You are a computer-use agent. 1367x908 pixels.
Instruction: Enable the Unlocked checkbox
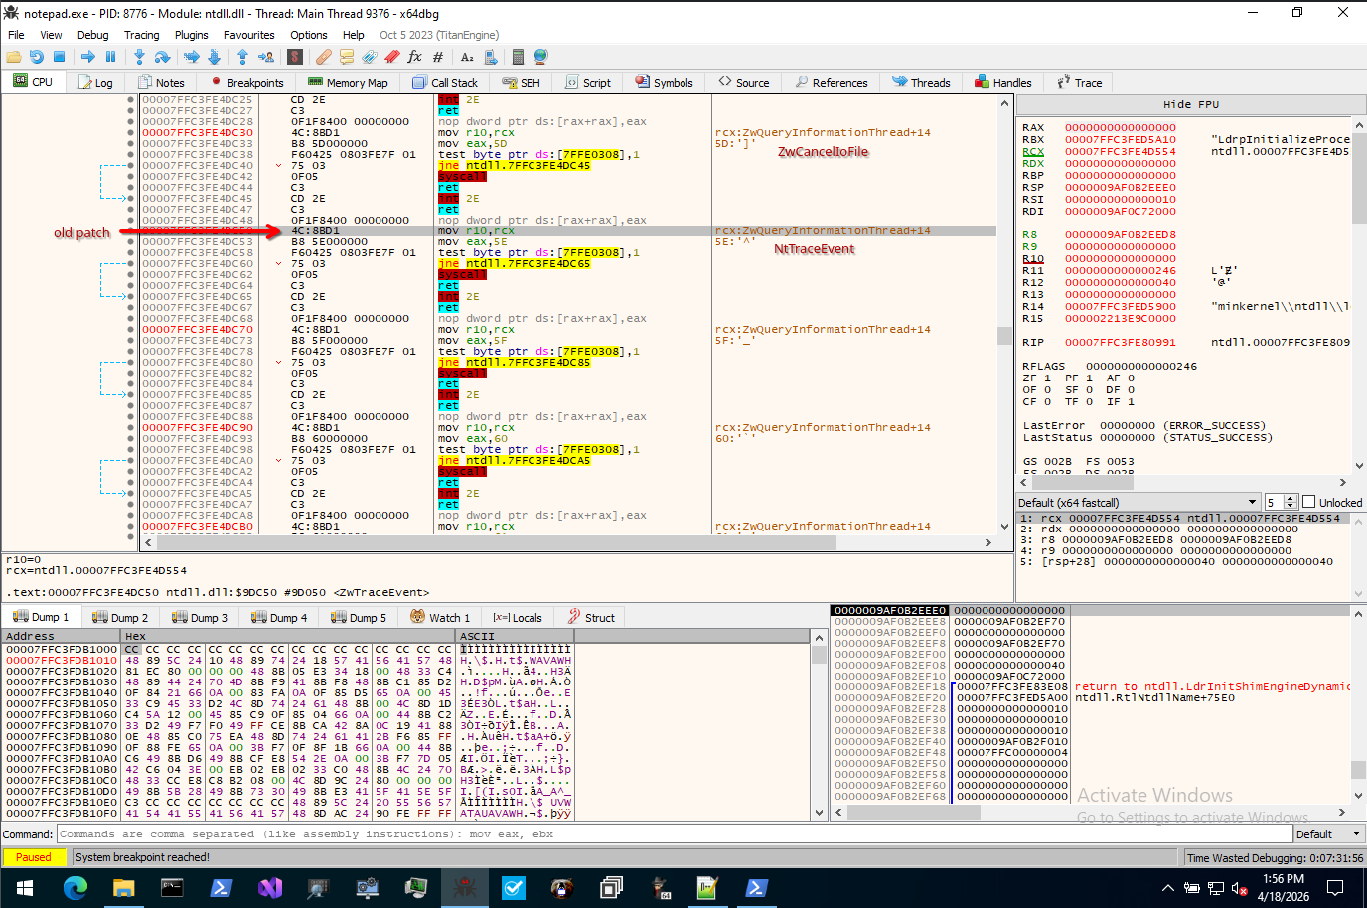tap(1308, 502)
